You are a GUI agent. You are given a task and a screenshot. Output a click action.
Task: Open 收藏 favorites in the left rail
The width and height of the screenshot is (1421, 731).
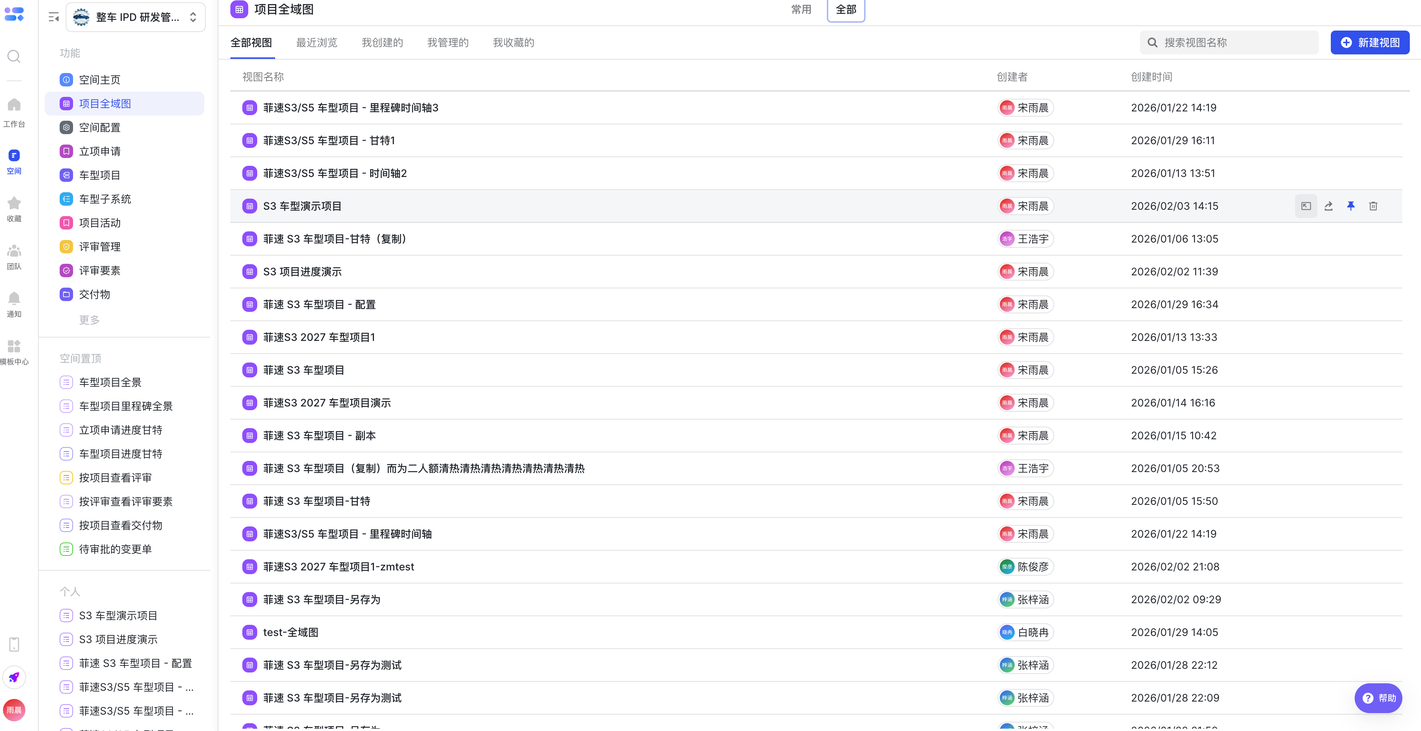(x=14, y=209)
